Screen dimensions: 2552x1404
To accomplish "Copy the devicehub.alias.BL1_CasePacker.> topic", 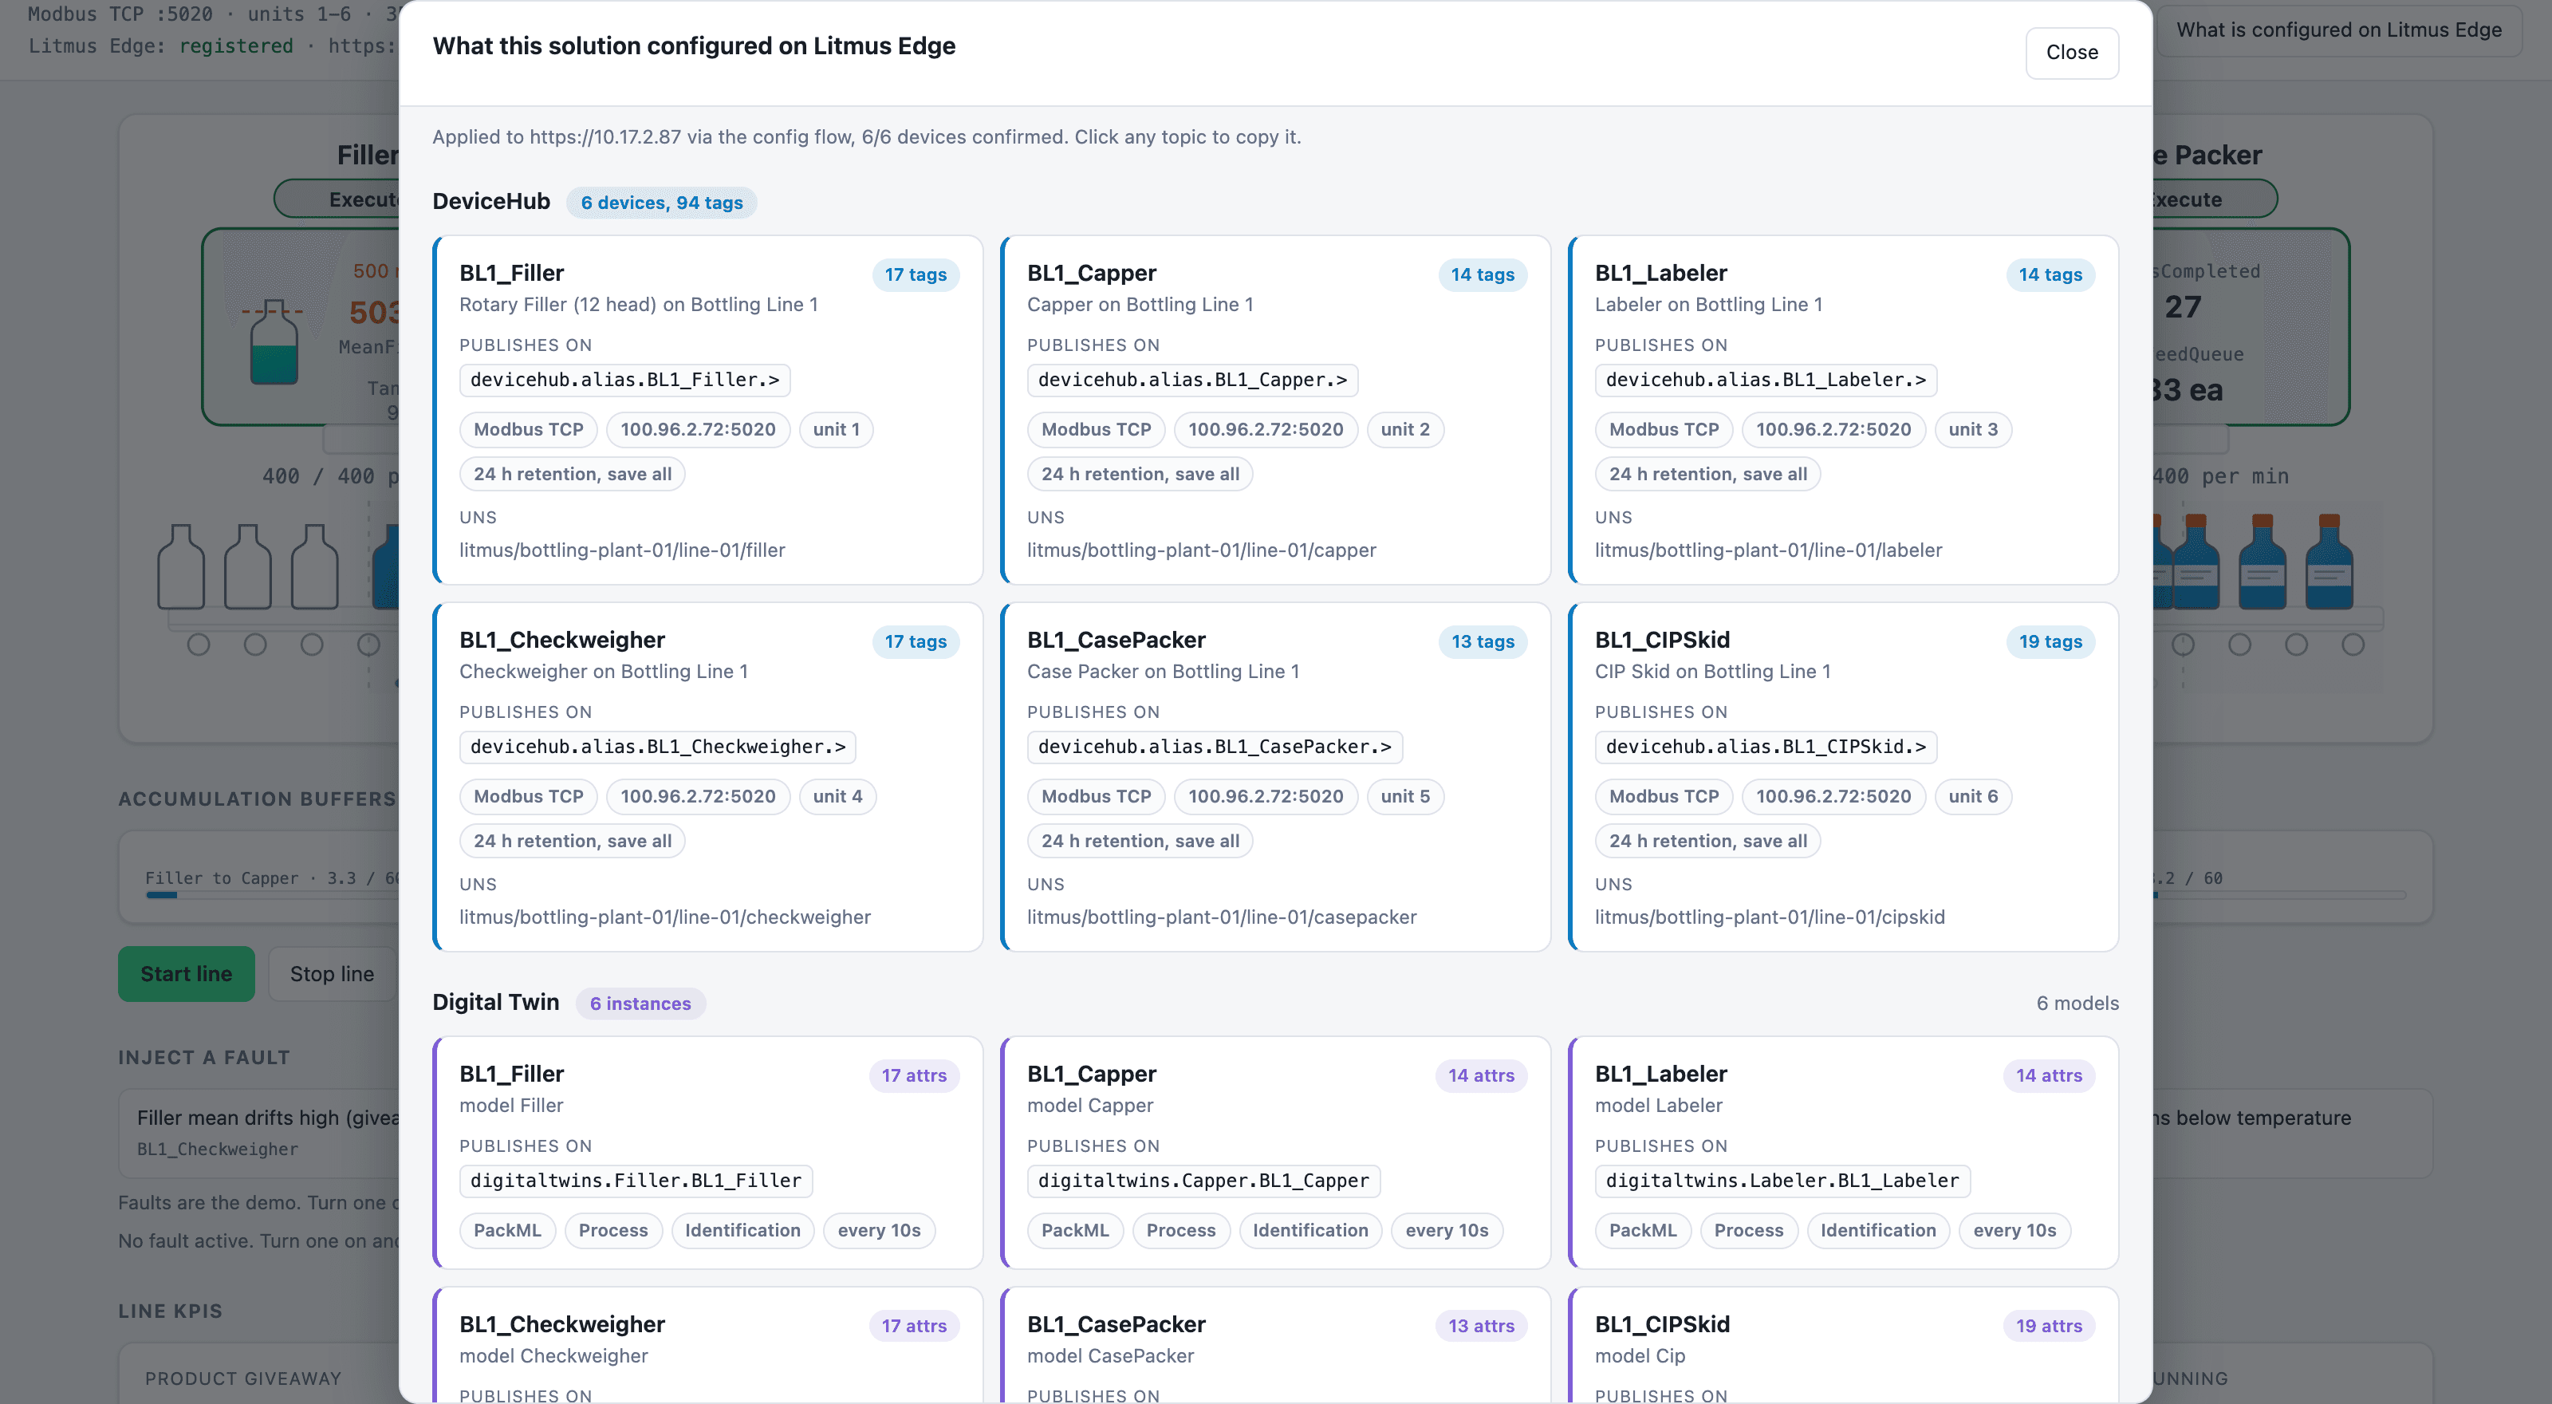I will pyautogui.click(x=1215, y=747).
